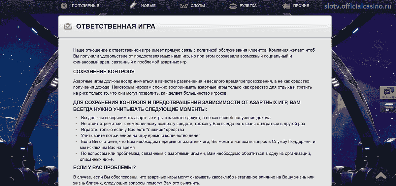Click the slotv.officialcasino.ru watermark text
The image size is (396, 186).
(360, 6)
